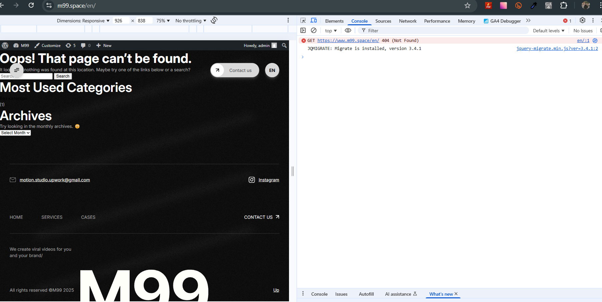Open the color picker eyedropper extension

[x=534, y=5]
